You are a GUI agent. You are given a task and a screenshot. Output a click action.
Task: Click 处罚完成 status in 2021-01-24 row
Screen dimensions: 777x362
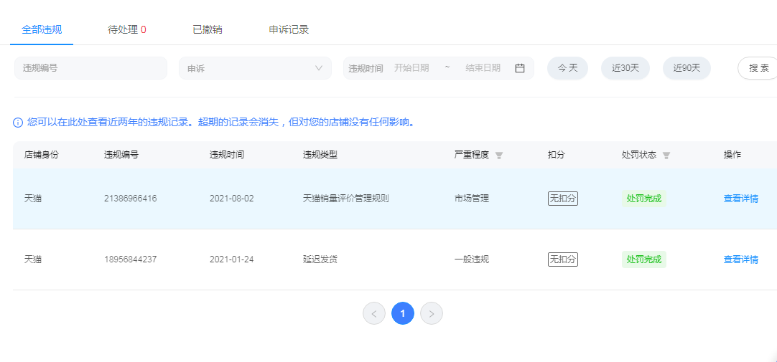coord(643,259)
